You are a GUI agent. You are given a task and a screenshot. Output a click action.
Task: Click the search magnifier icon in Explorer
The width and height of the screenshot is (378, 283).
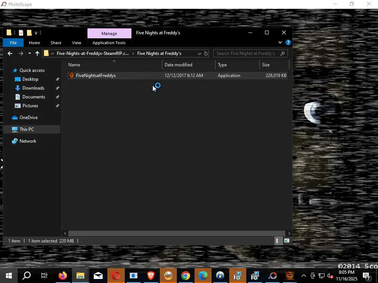click(x=282, y=53)
